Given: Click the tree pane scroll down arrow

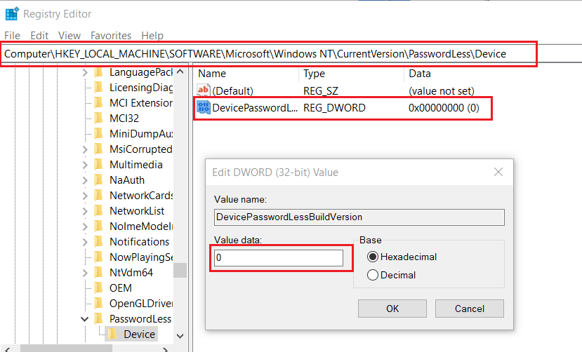Looking at the screenshot, I should click(180, 336).
